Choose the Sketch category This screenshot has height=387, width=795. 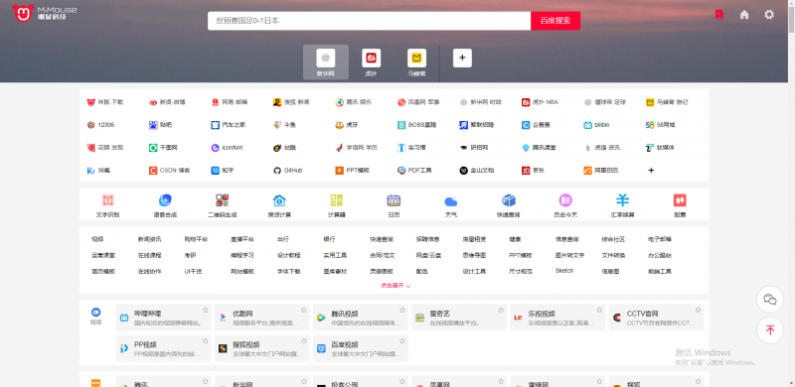[564, 271]
